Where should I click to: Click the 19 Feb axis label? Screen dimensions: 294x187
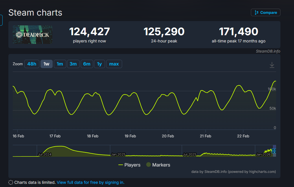(x=130, y=136)
